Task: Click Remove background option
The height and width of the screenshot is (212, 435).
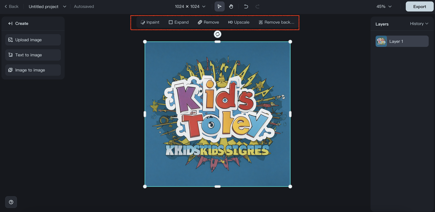Action: (x=276, y=22)
